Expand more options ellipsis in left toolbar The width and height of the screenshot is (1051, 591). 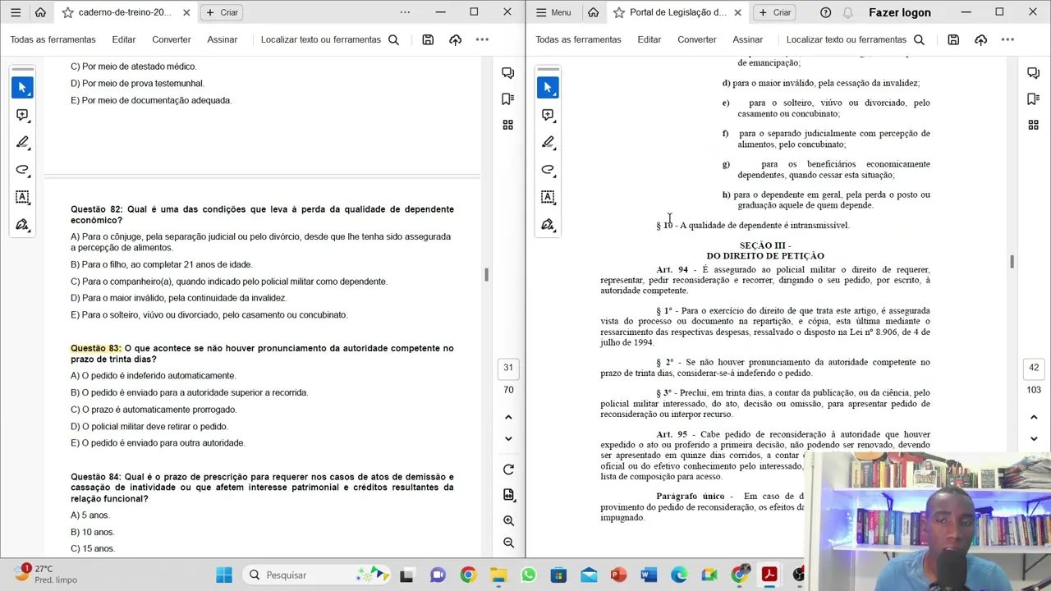click(482, 39)
